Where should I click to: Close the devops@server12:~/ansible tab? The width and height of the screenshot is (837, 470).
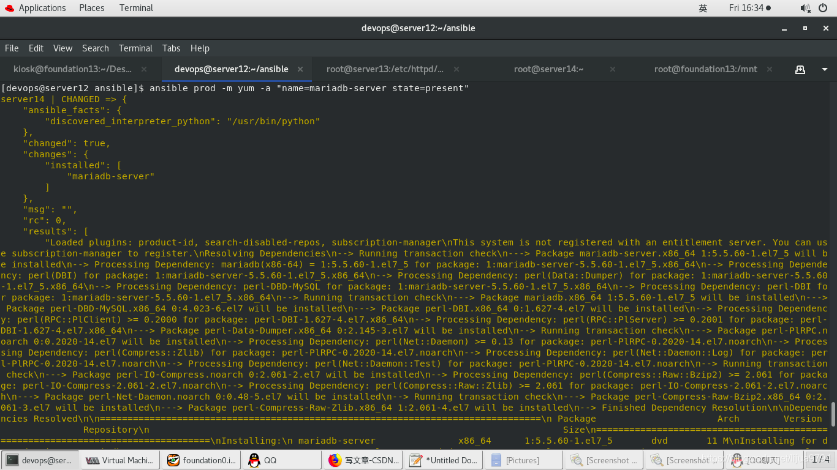[x=300, y=69]
